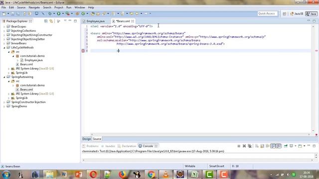Open the Navigate menu
This screenshot has width=319, height=179.
click(34, 7)
